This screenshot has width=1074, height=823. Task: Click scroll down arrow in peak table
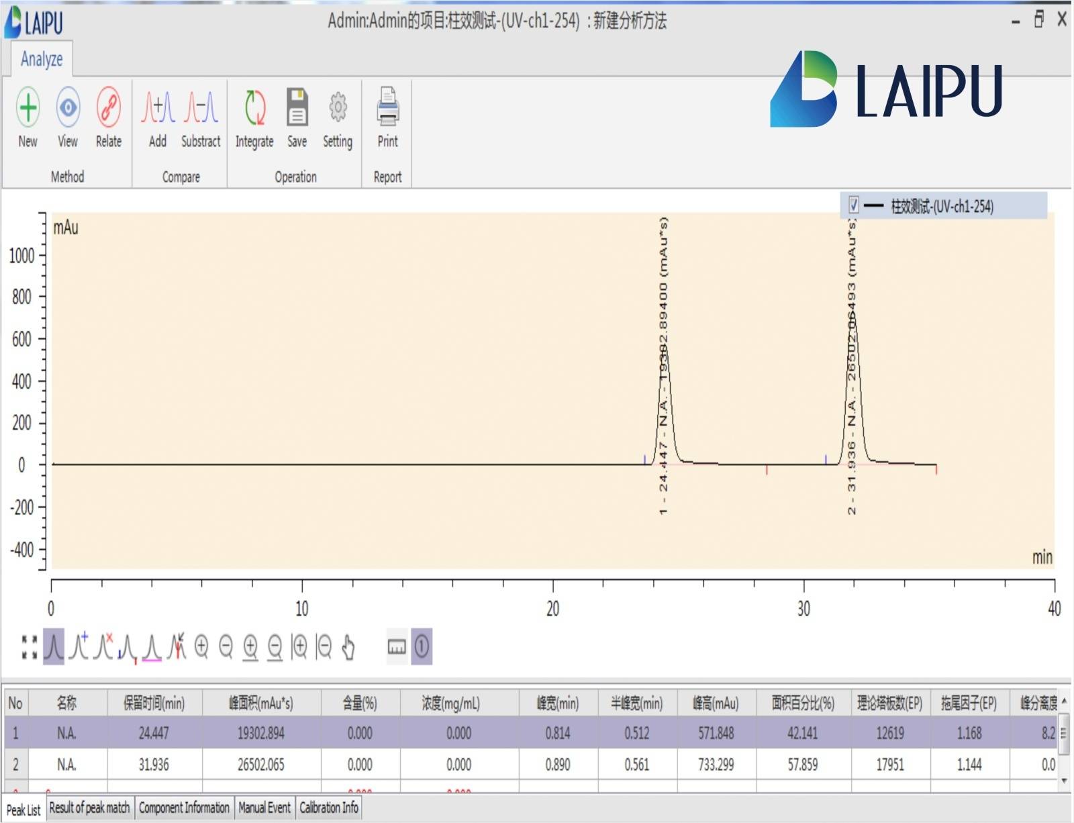coord(1064,781)
